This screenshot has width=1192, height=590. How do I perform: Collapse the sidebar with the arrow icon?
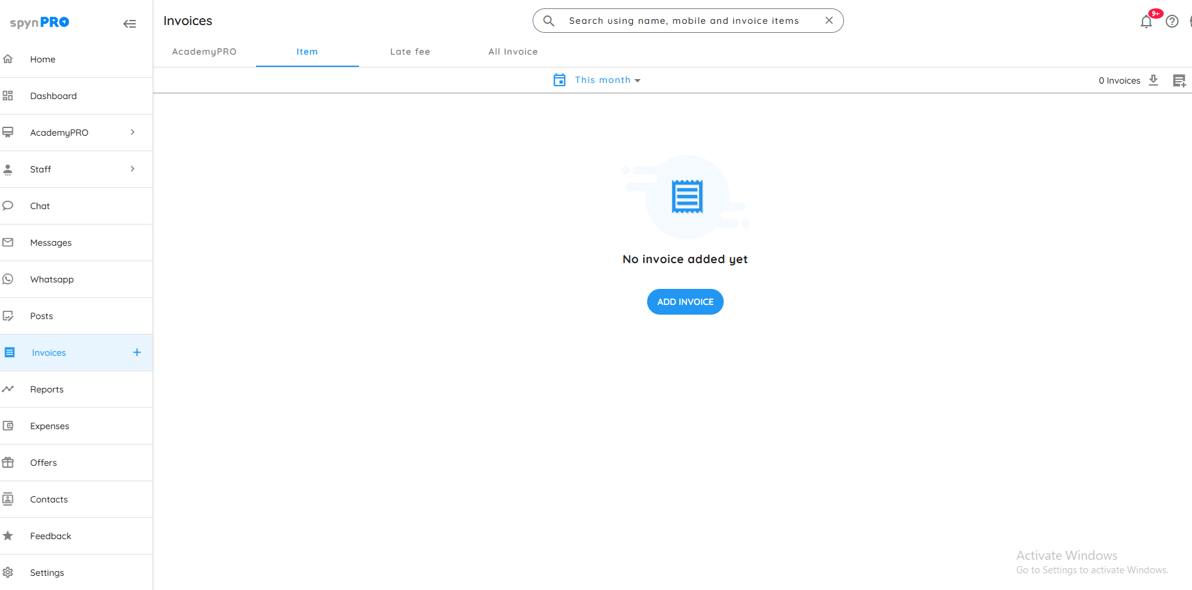point(129,24)
